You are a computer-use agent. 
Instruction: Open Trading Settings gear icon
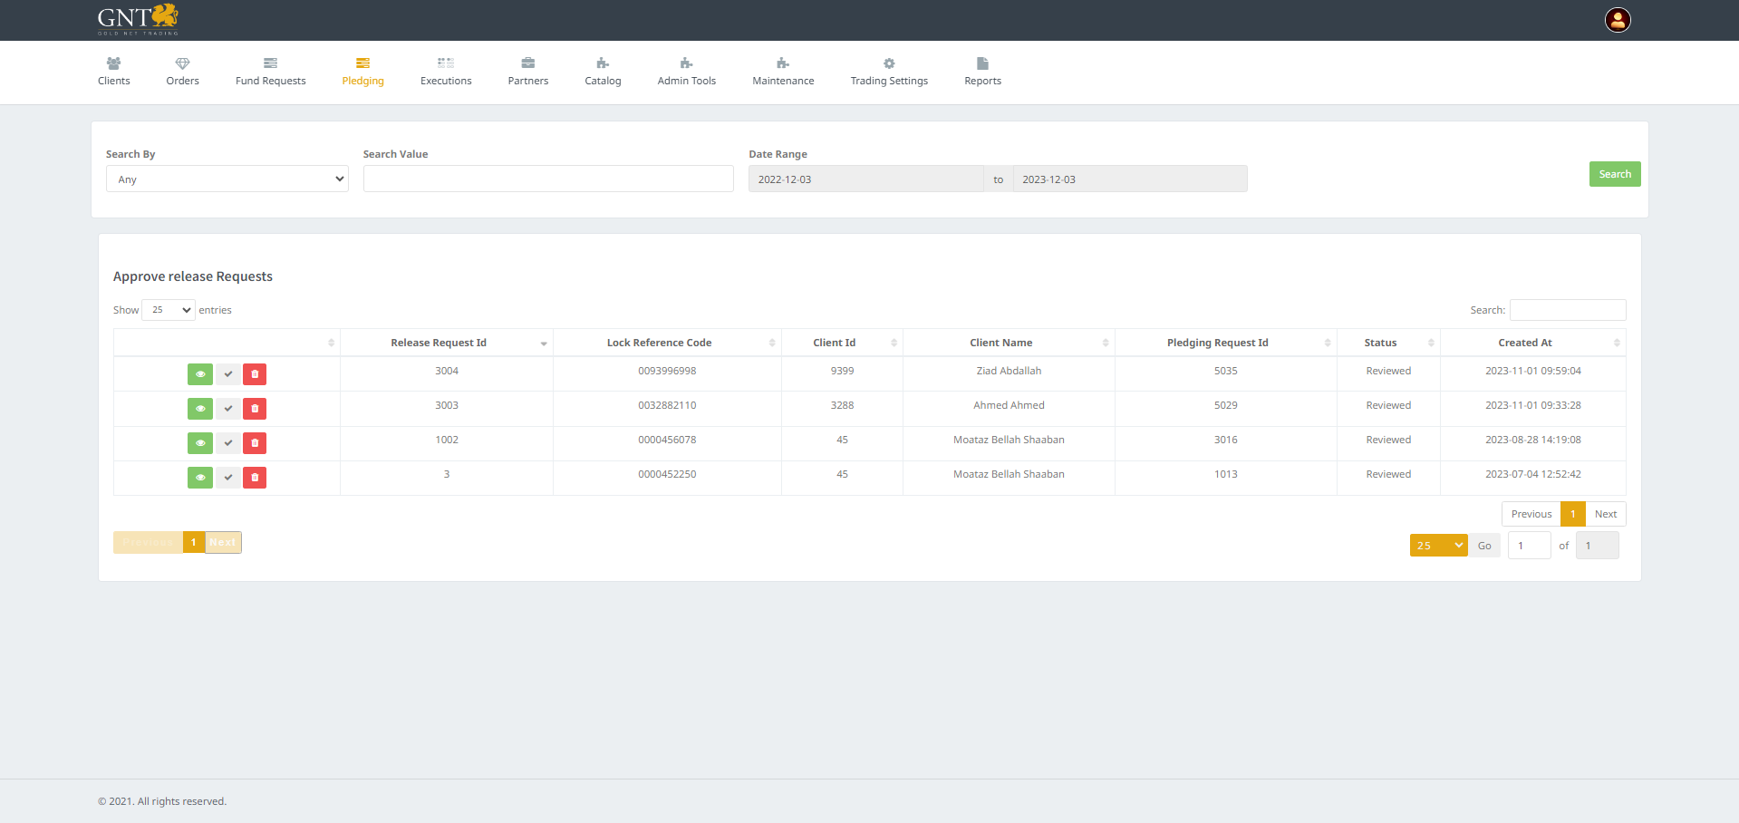(x=888, y=63)
